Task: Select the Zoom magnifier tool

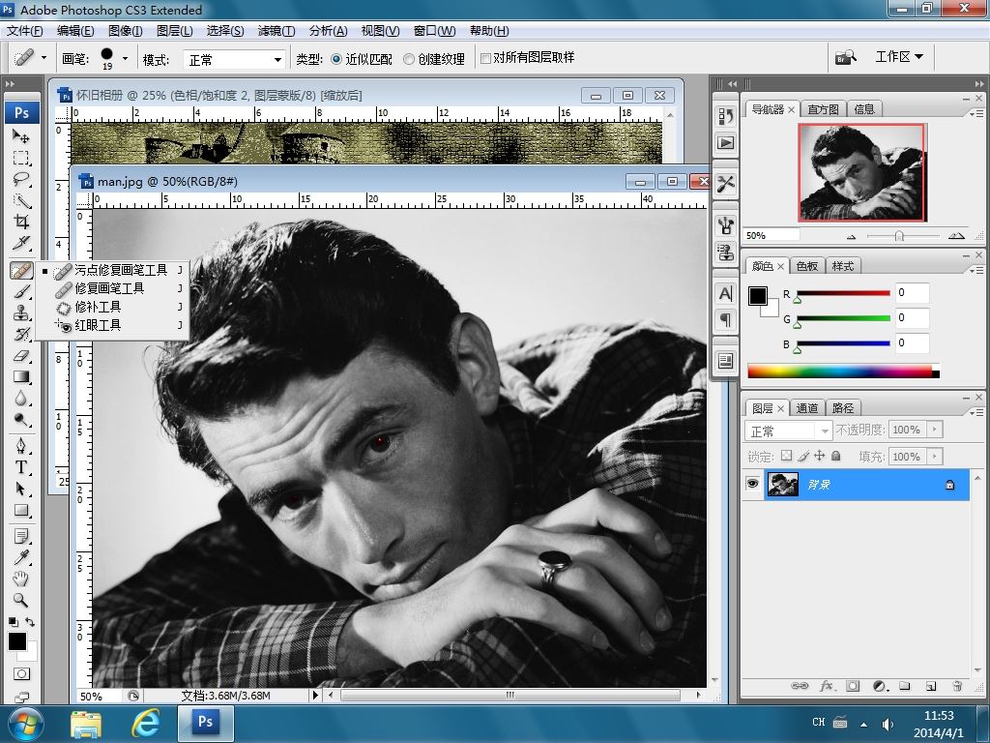Action: tap(21, 599)
